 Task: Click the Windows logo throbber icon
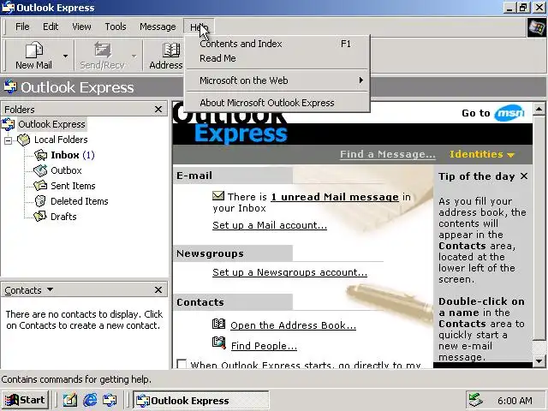tap(537, 27)
